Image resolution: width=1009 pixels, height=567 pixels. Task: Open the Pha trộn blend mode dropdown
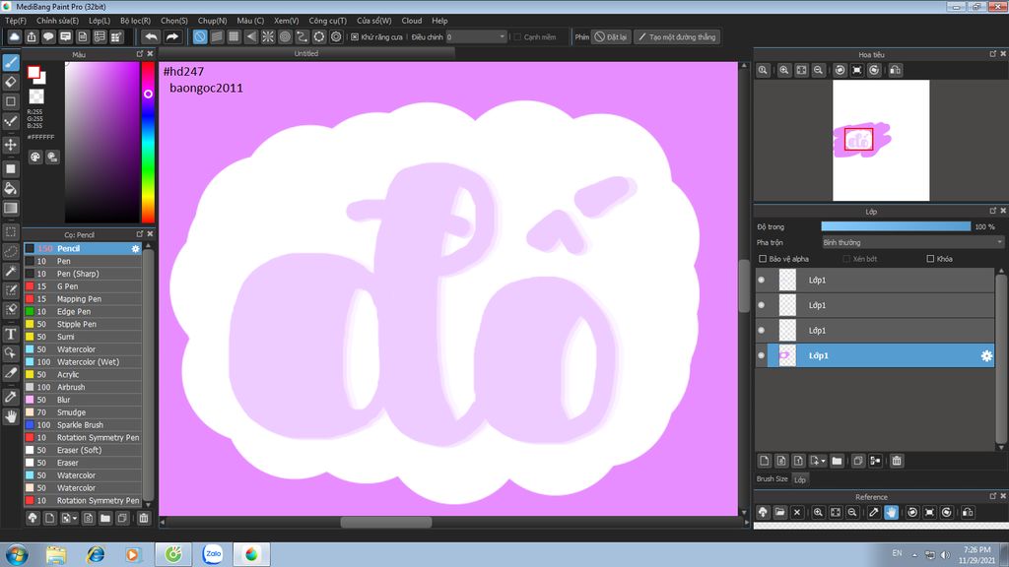tap(912, 242)
